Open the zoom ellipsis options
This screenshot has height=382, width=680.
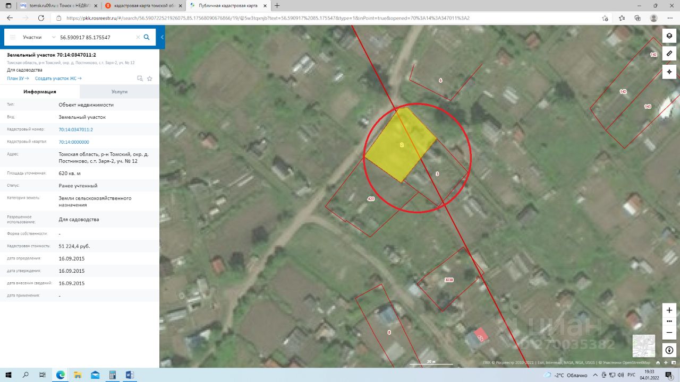click(669, 321)
